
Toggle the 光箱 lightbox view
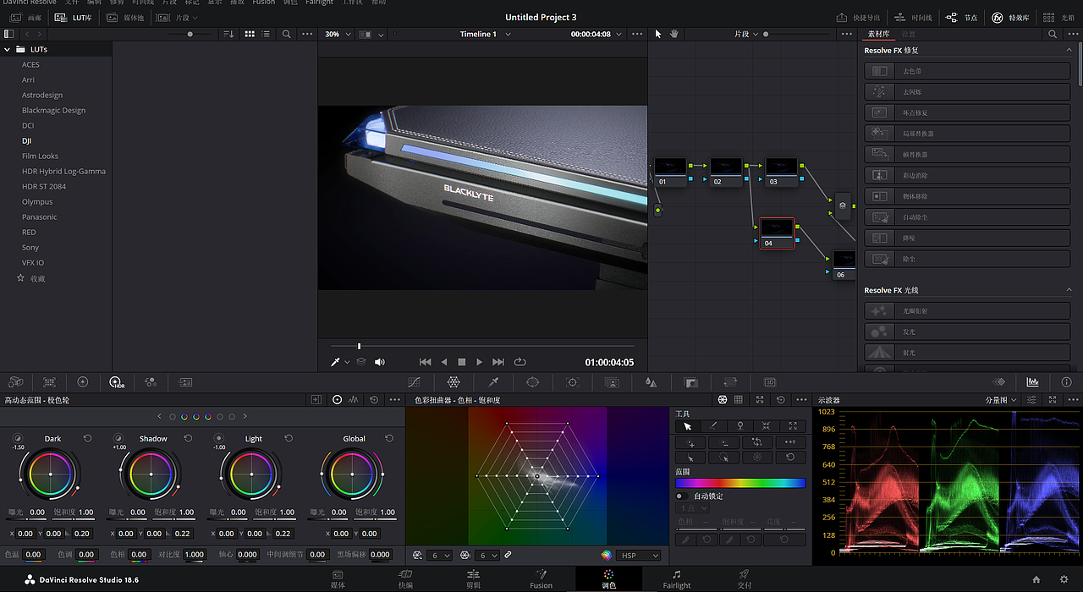[x=1058, y=17]
